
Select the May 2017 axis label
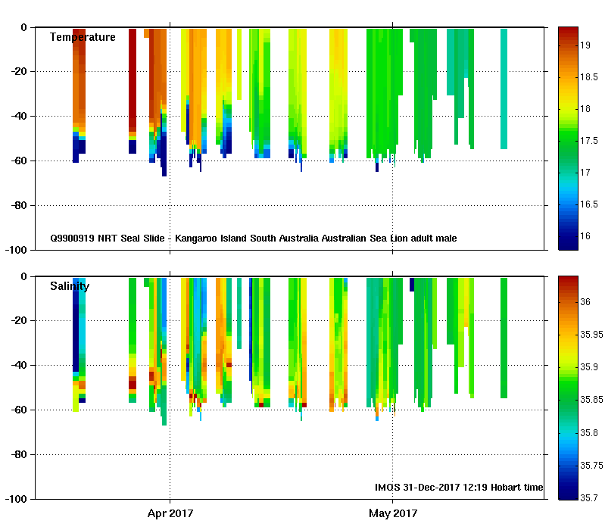393,513
